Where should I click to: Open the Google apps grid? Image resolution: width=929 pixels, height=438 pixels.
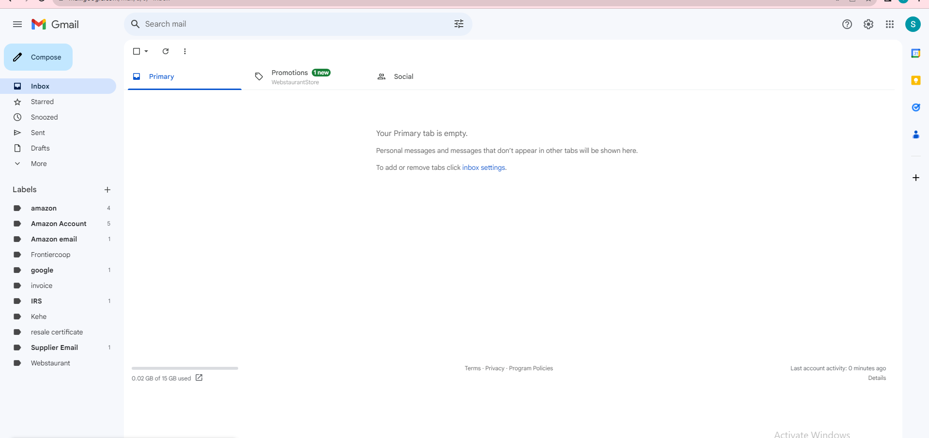pos(890,24)
